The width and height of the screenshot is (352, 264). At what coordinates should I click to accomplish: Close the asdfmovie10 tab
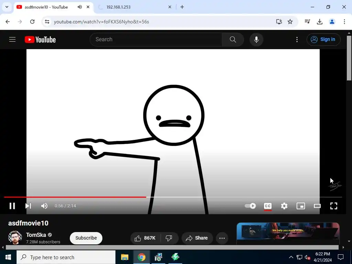(x=88, y=7)
